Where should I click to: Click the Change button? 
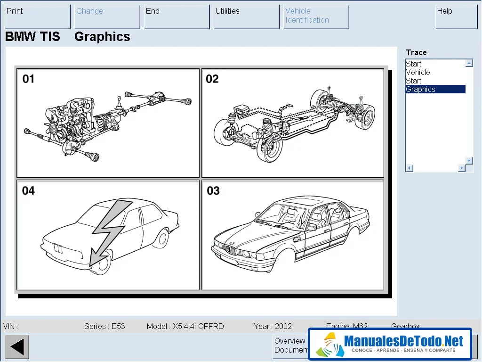[x=107, y=16]
